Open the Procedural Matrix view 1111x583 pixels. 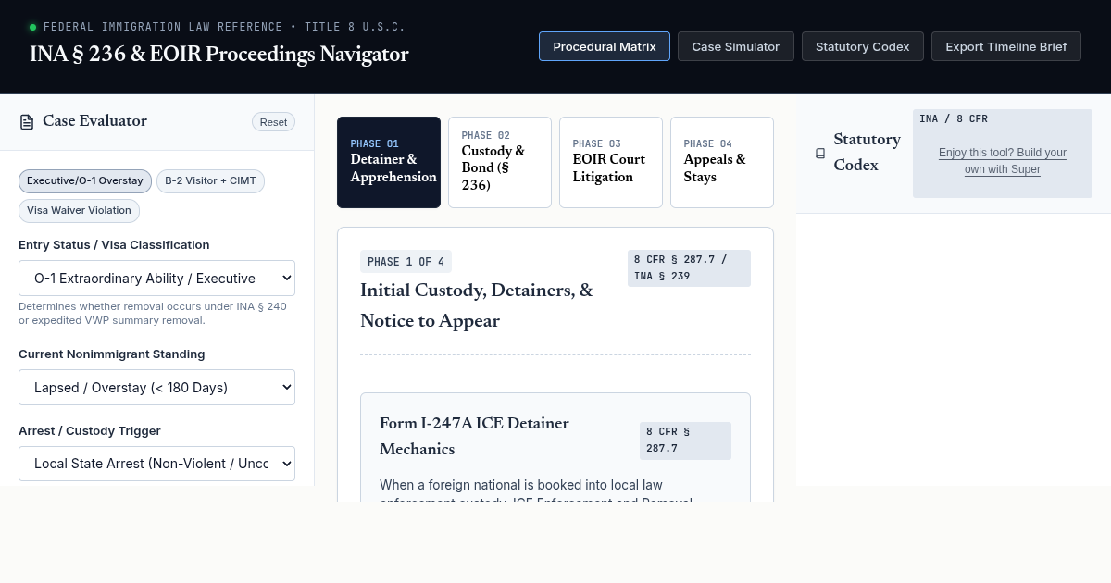[605, 46]
